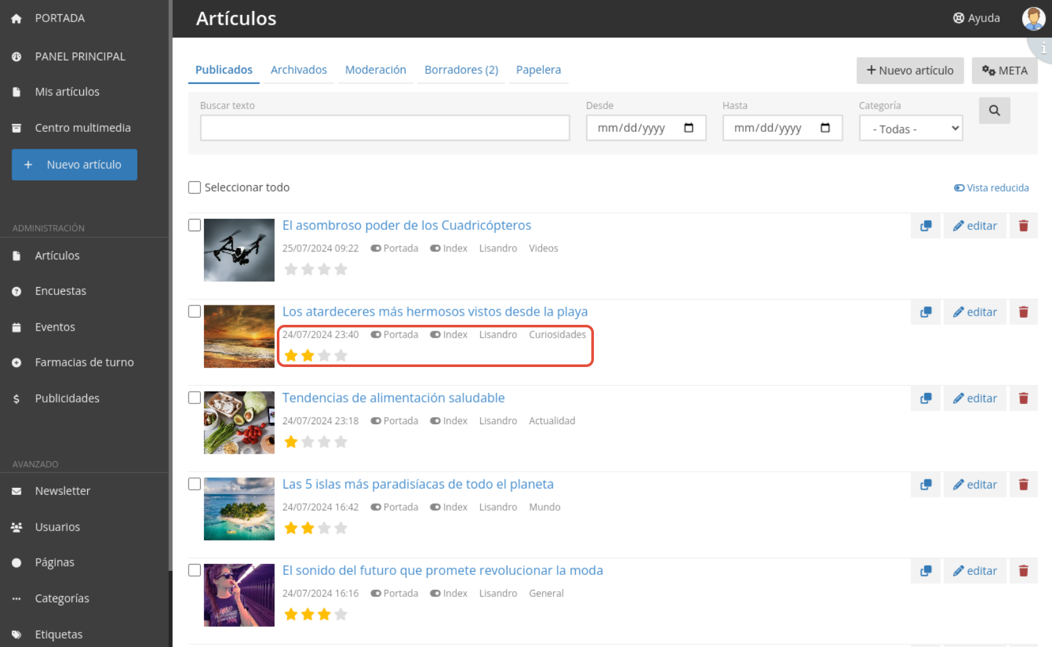Duplicate the sonido del futuro article

(925, 571)
